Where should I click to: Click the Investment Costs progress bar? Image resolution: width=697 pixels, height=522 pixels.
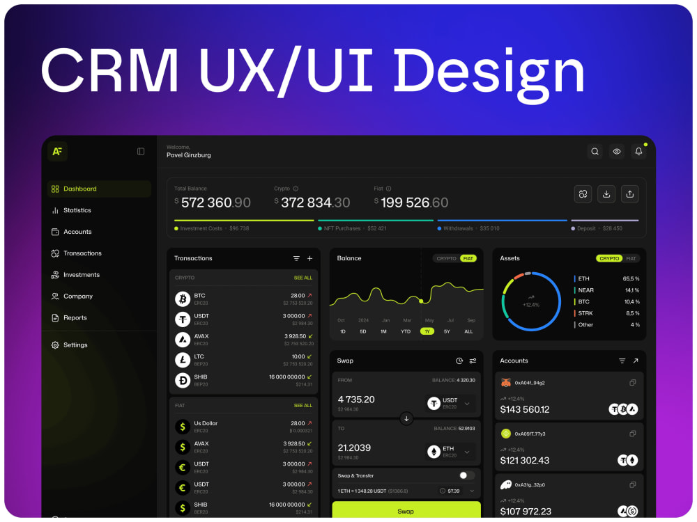(244, 220)
